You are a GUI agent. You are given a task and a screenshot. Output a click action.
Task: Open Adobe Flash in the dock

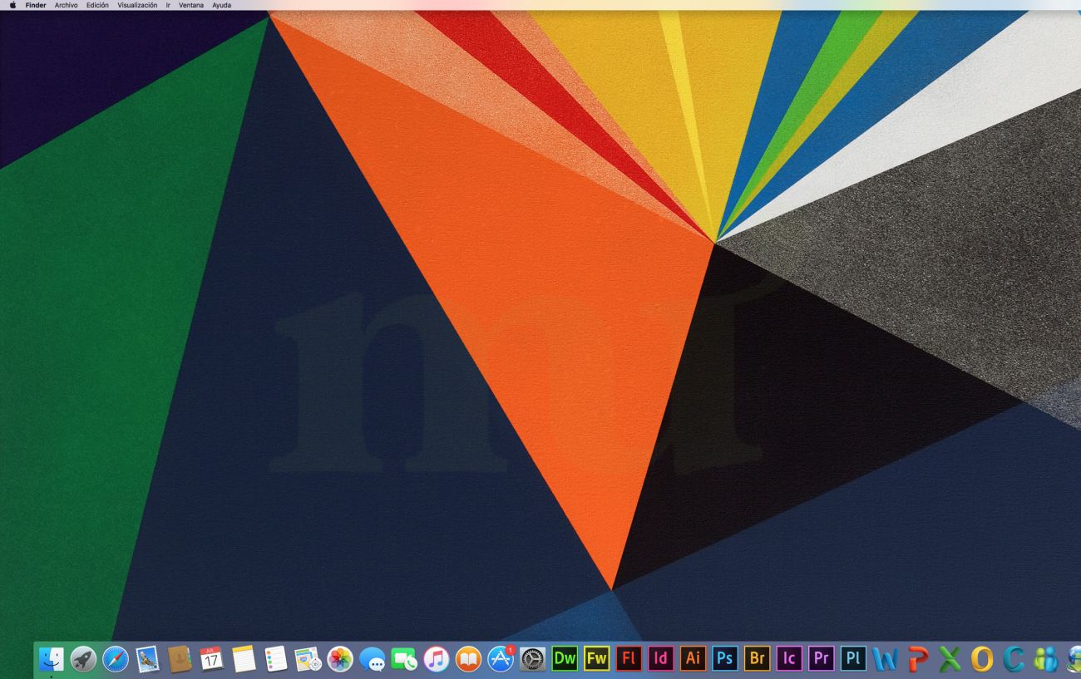(x=629, y=659)
